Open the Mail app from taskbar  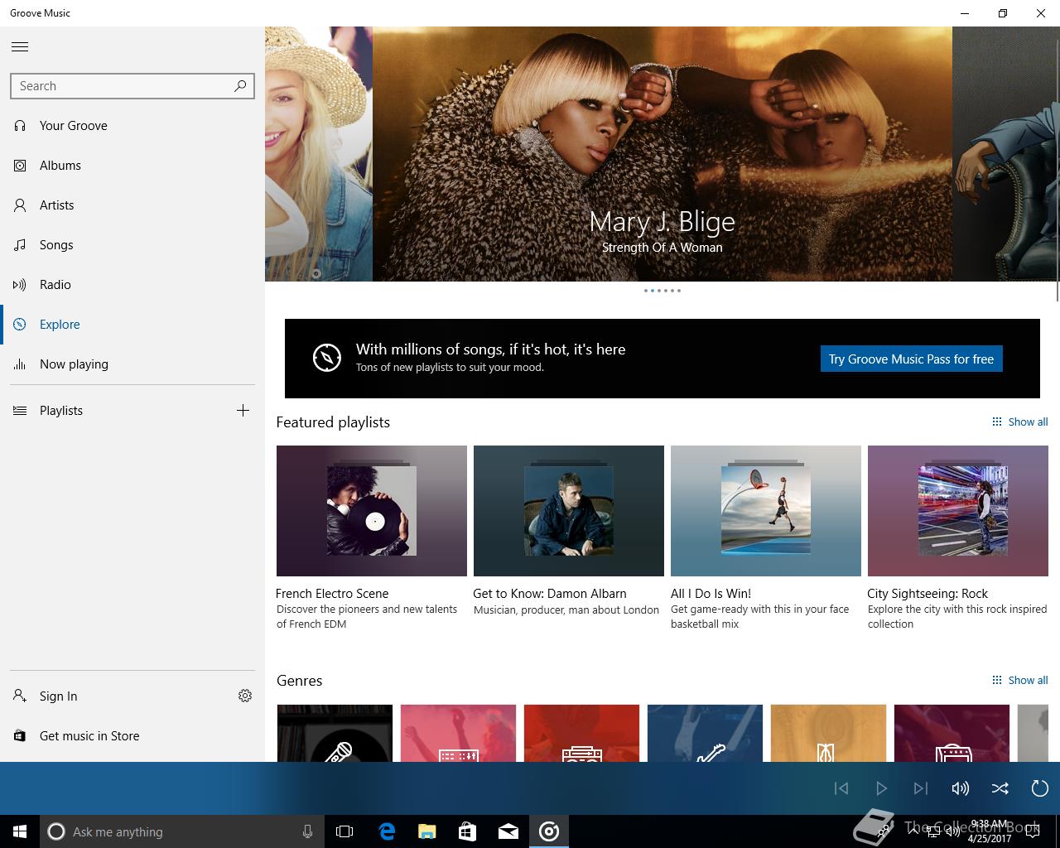click(508, 831)
